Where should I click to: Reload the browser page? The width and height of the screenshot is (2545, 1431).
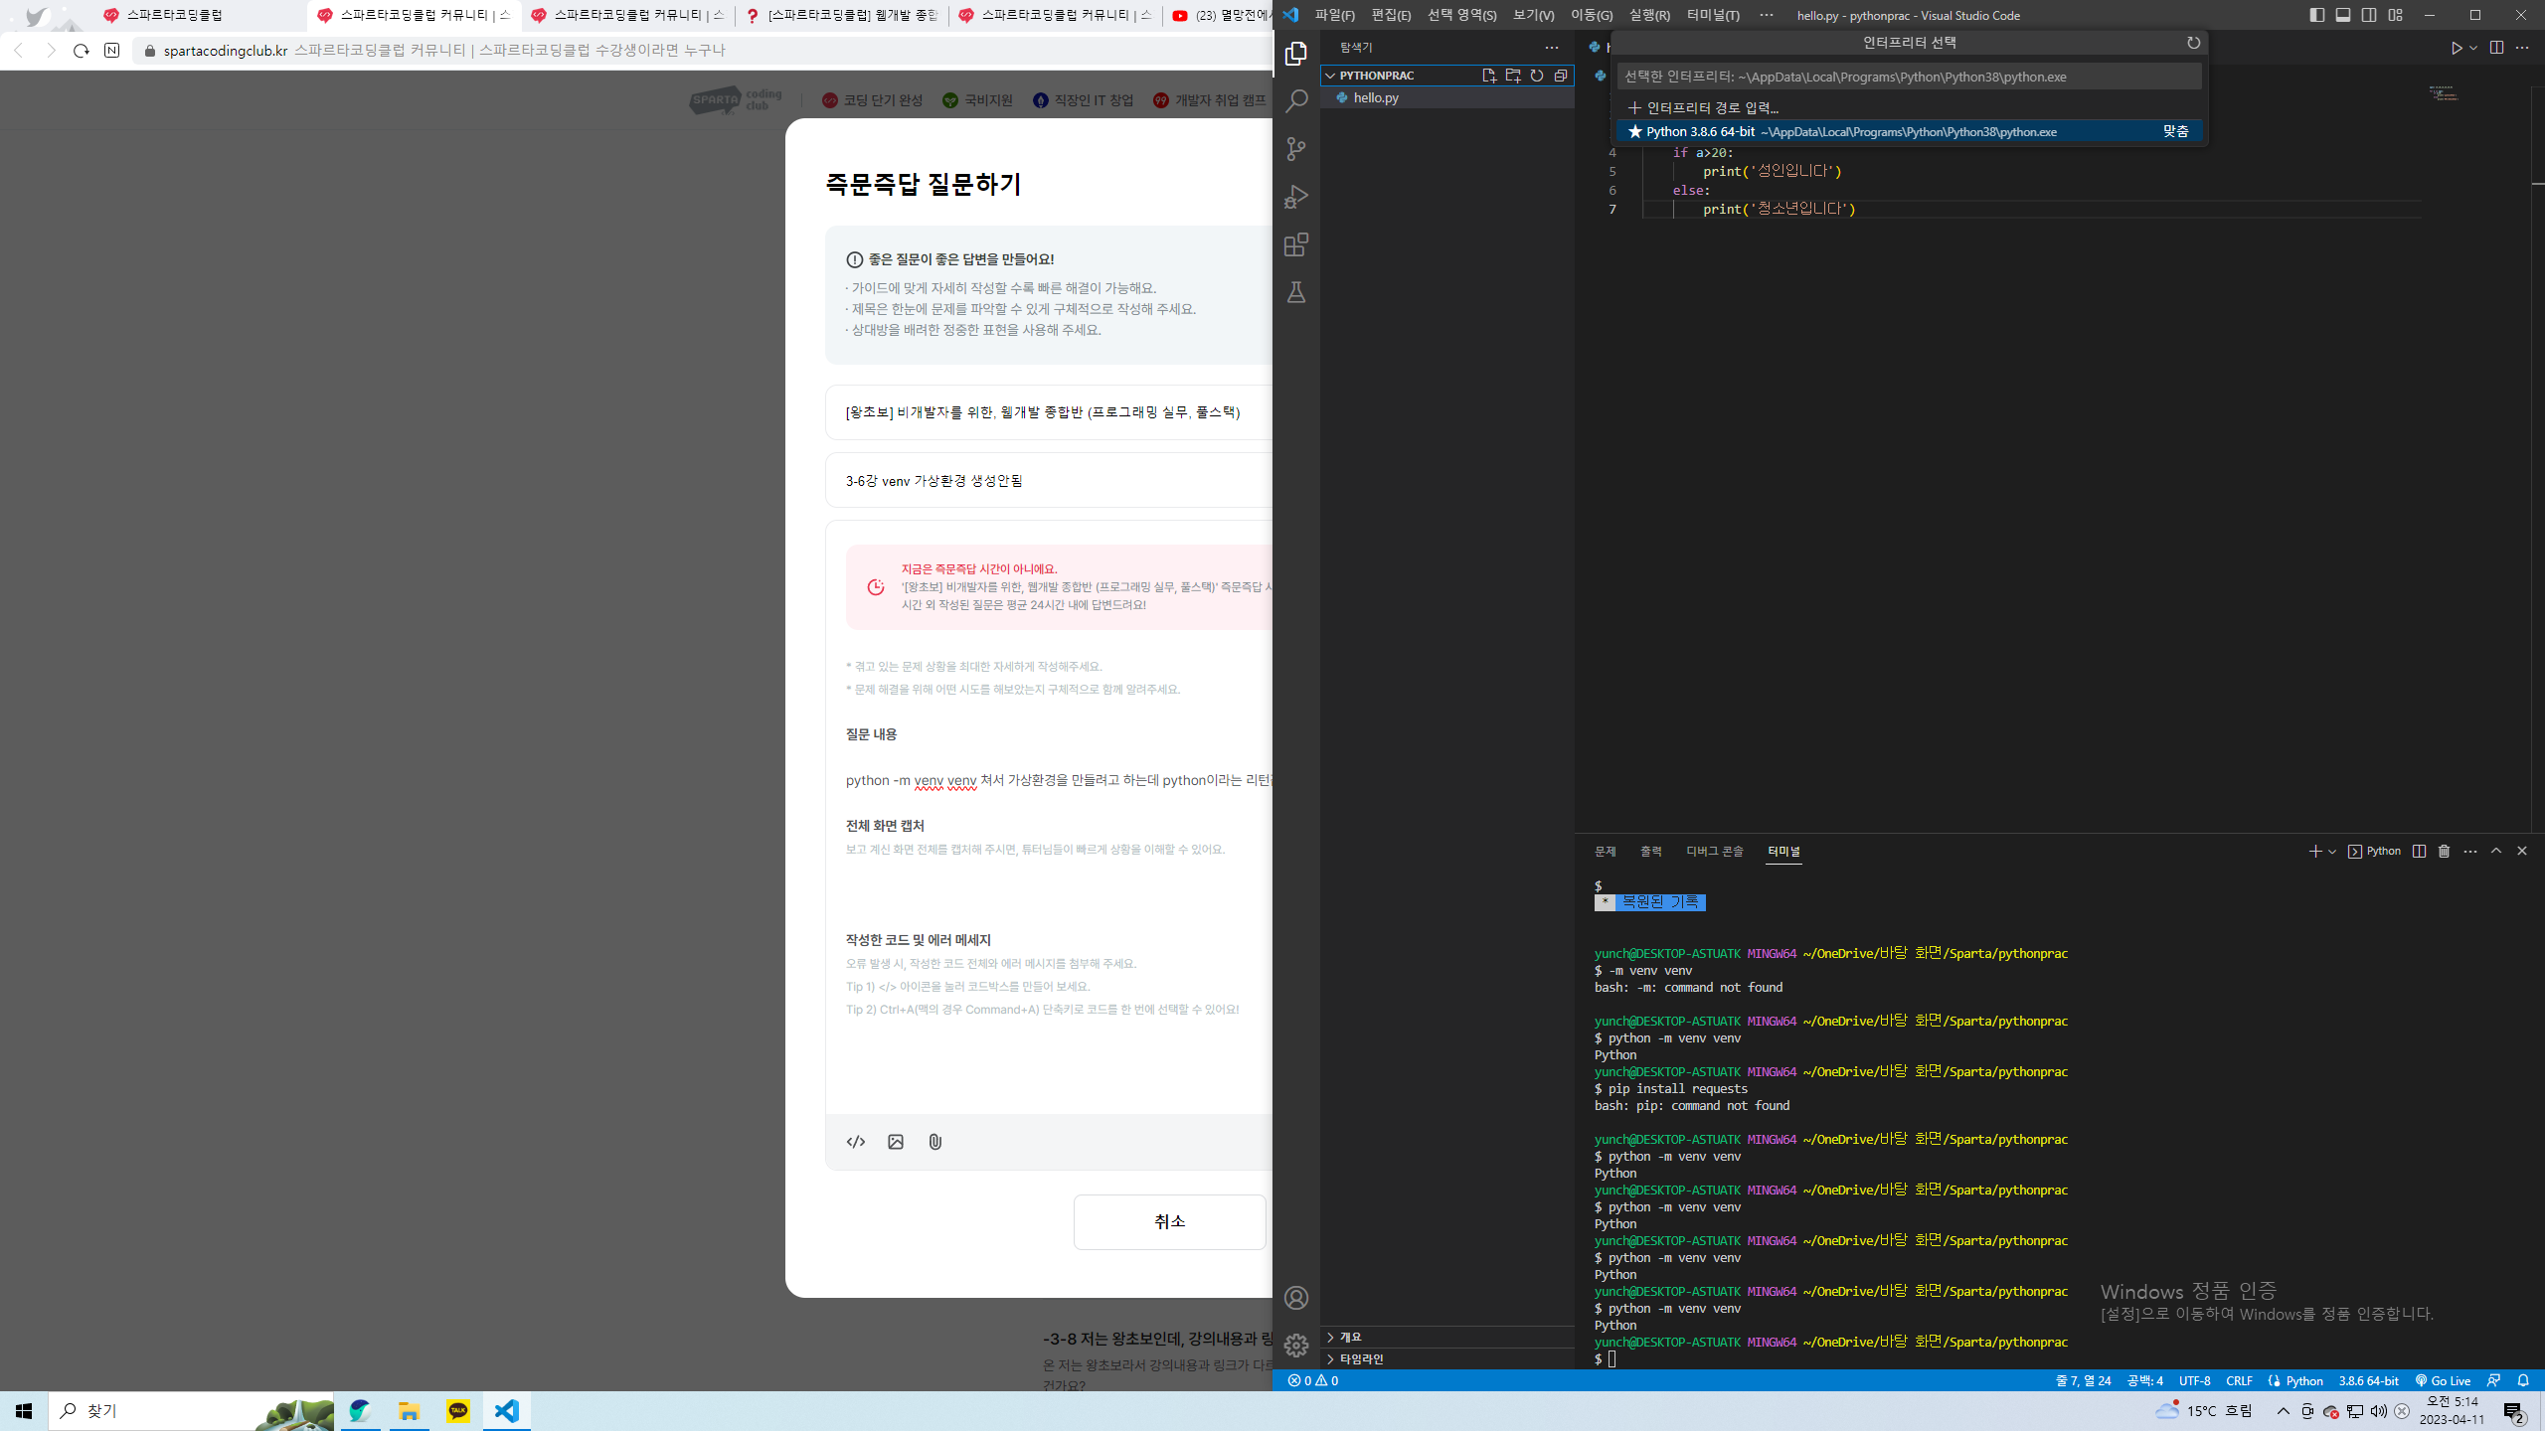(x=82, y=50)
